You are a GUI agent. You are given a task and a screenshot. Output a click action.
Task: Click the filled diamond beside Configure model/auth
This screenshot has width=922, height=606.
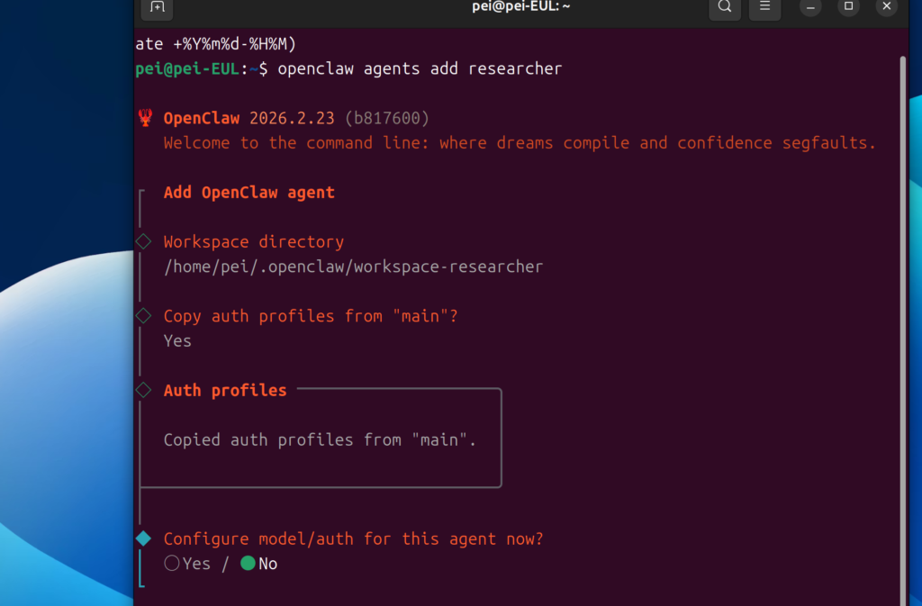(x=143, y=538)
